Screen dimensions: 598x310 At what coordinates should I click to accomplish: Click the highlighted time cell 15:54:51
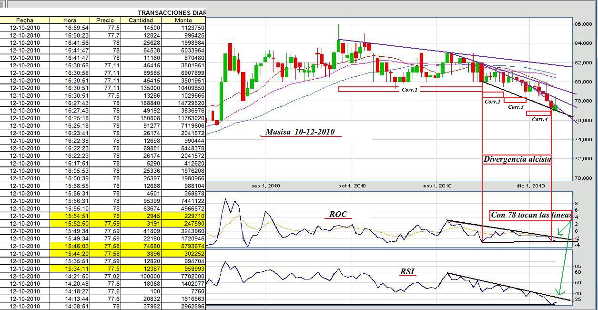click(70, 216)
